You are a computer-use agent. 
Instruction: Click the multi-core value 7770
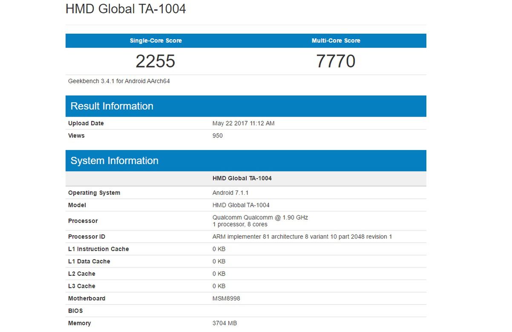tap(336, 61)
